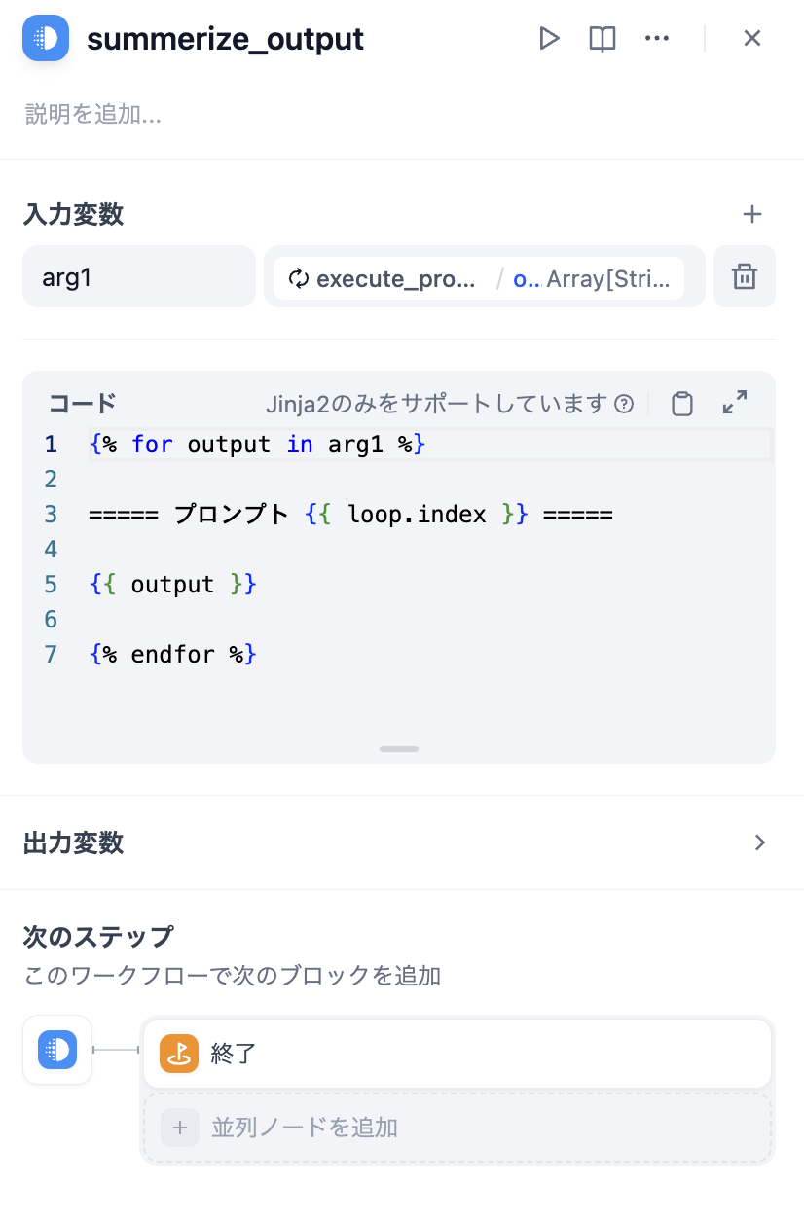
Task: Click the 説明を追加 description field
Action: point(93,115)
